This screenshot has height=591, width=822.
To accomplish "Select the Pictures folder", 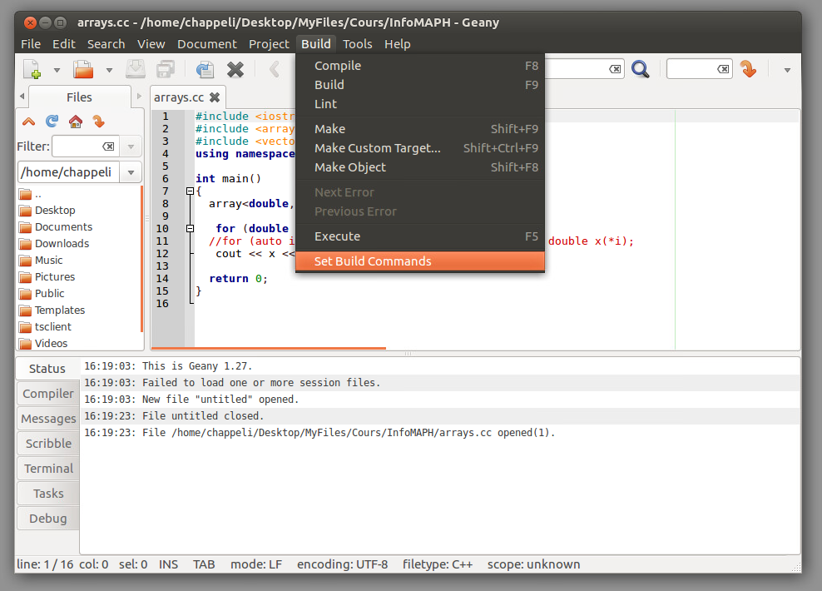I will [x=80, y=277].
